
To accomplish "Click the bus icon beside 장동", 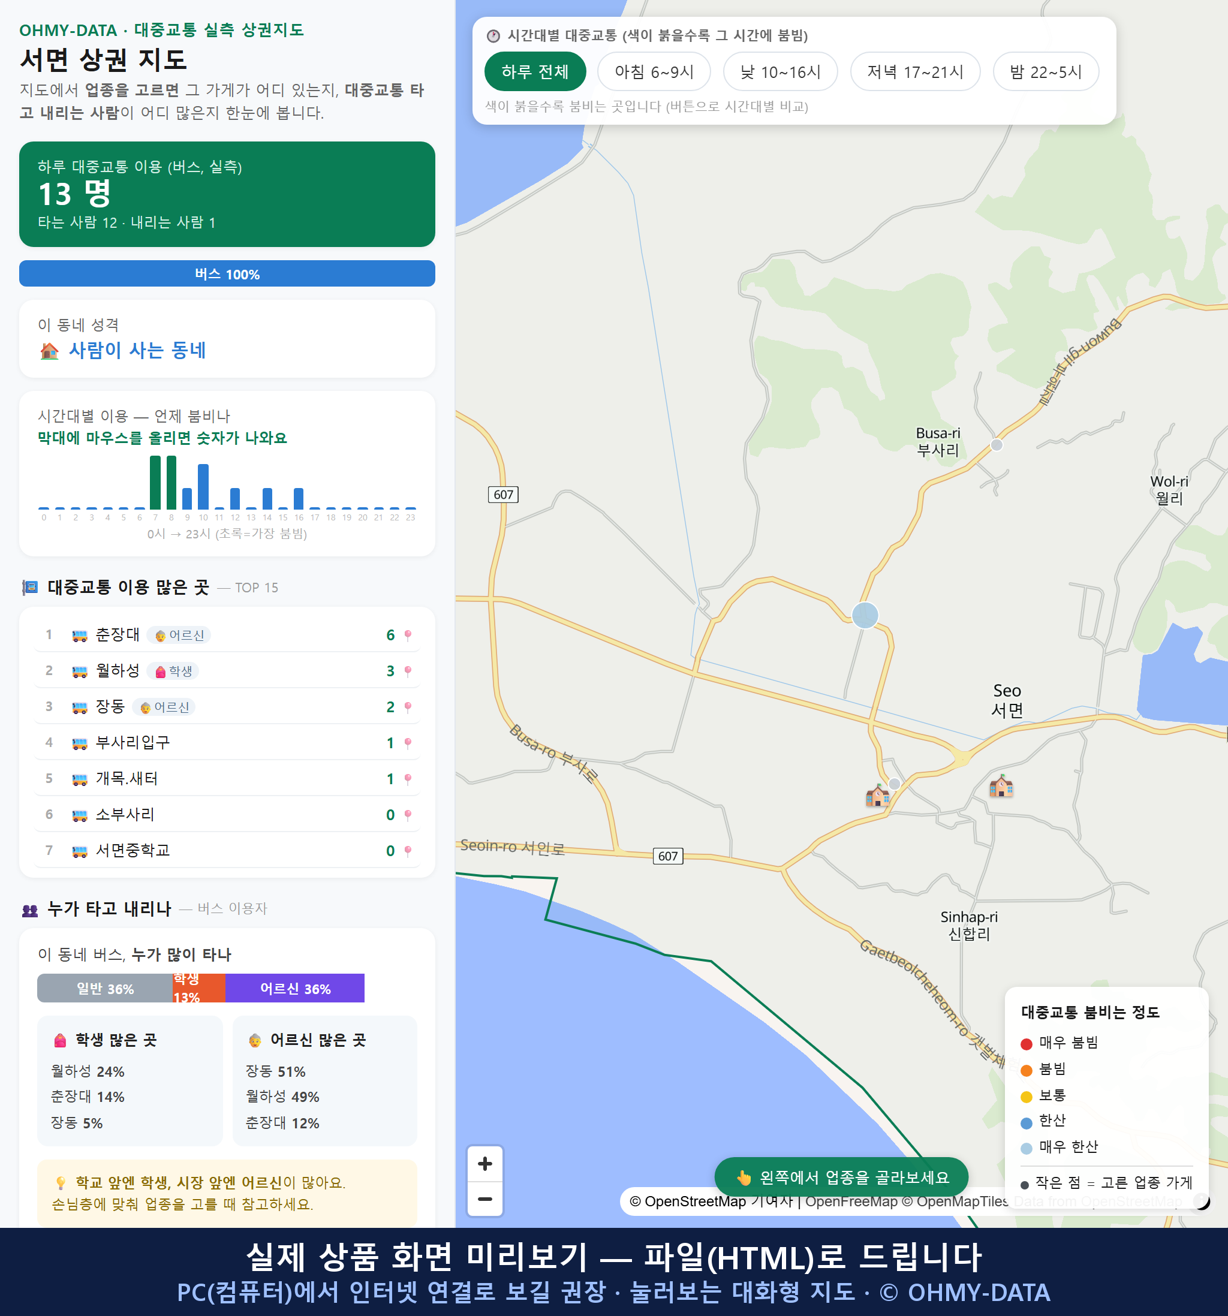I will (79, 707).
